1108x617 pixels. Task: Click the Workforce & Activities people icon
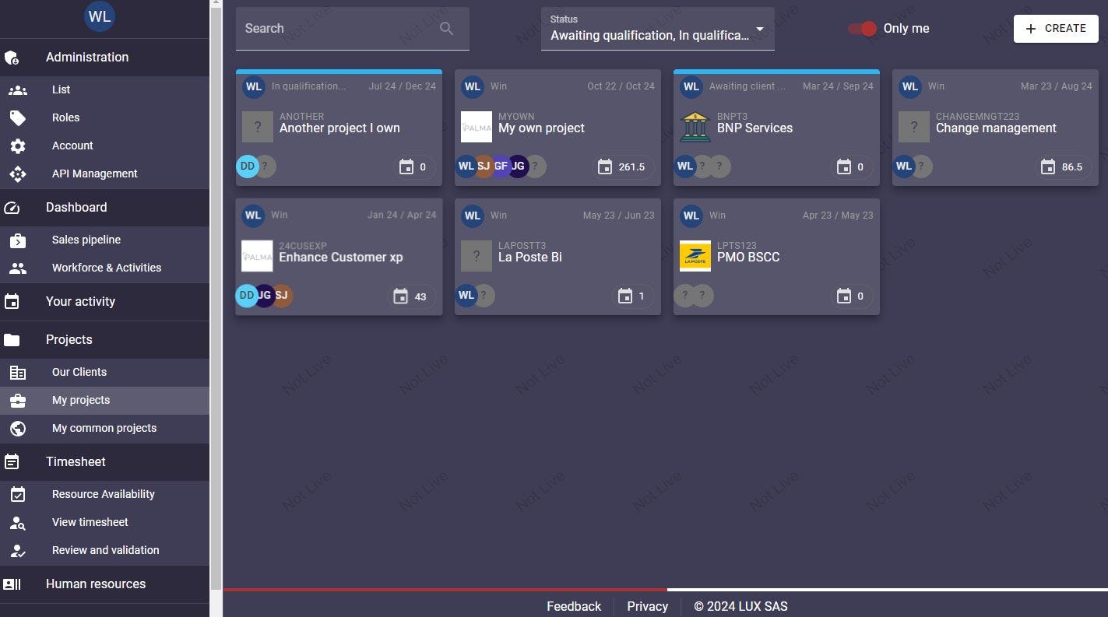click(18, 268)
